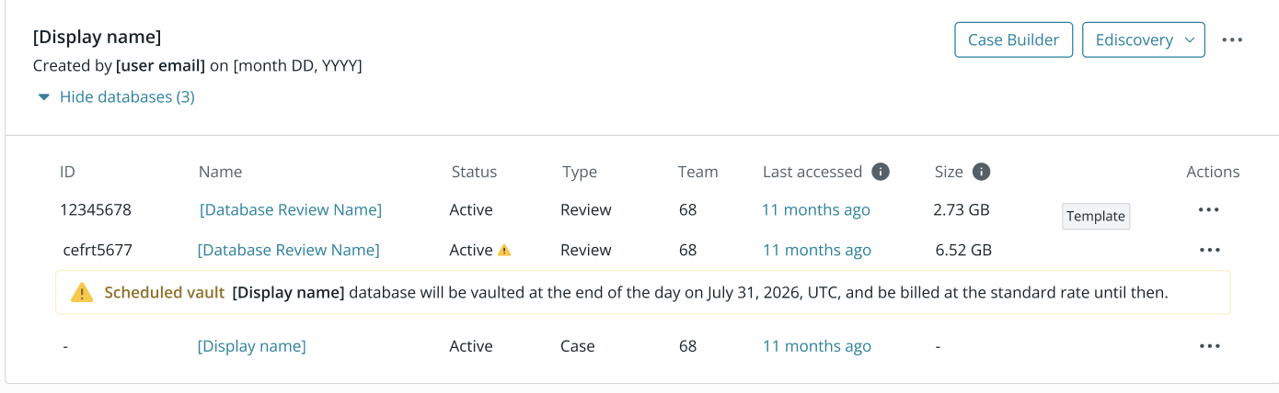The image size is (1279, 393).
Task: Click the Ediscovery dropdown chevron arrow
Action: [1189, 40]
